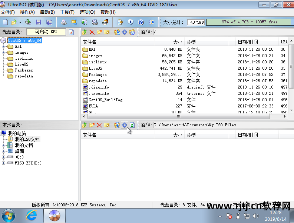Image resolution: width=294 pixels, height=223 pixels.
Task: Click the 可启动 EFI boot type field
Action: click(46, 32)
